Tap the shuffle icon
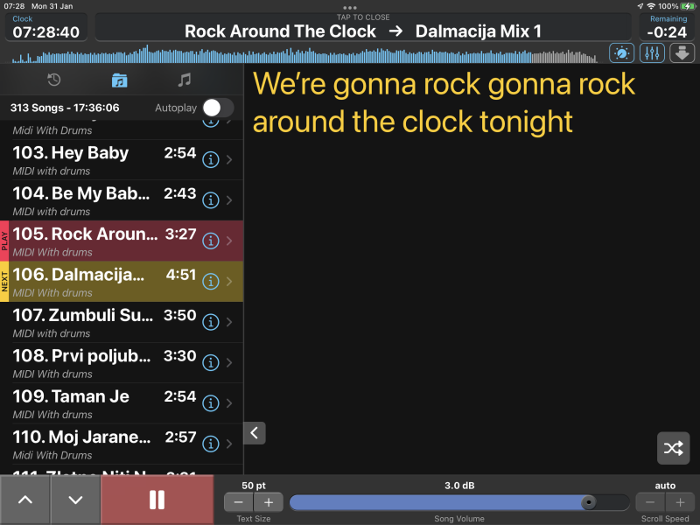The height and width of the screenshot is (525, 700). pos(673,448)
